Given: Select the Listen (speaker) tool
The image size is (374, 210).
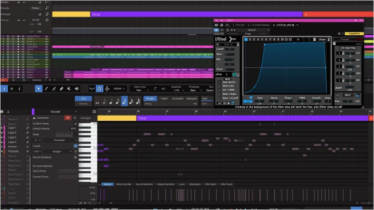Looking at the screenshot, I should click(x=77, y=89).
